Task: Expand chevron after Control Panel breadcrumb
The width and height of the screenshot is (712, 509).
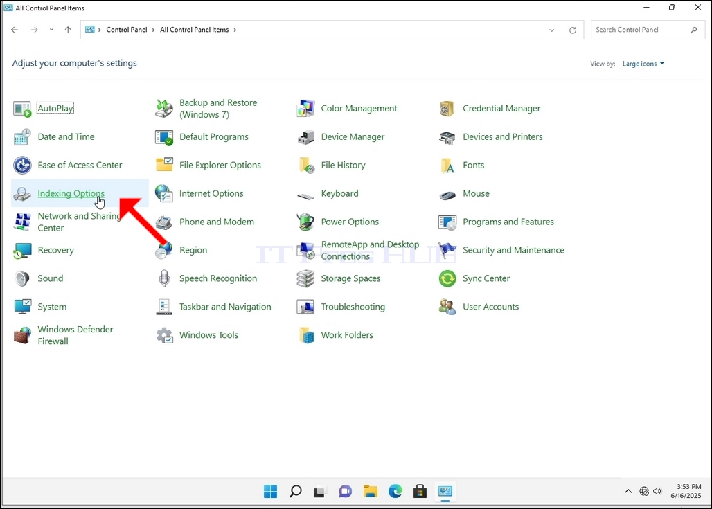Action: 154,30
